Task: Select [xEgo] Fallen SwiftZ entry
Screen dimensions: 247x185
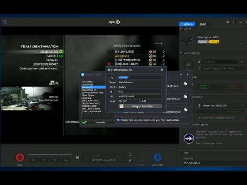Action: point(91,103)
